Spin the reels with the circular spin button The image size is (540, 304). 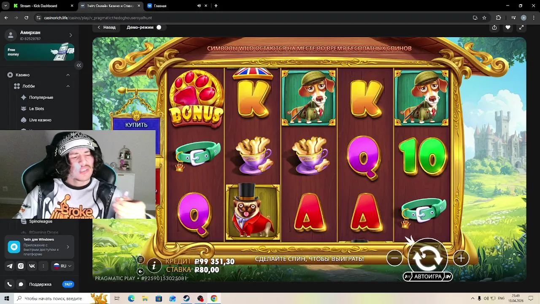(x=427, y=258)
